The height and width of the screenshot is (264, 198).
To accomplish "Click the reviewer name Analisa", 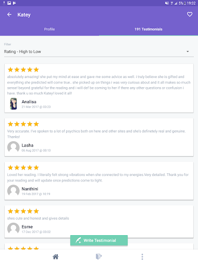I will click(x=29, y=102).
